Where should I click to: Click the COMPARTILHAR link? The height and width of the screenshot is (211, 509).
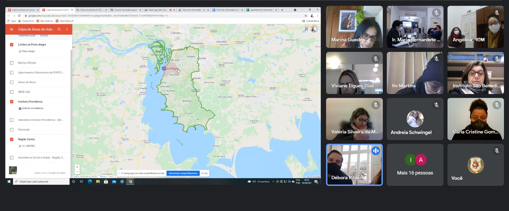(27, 36)
